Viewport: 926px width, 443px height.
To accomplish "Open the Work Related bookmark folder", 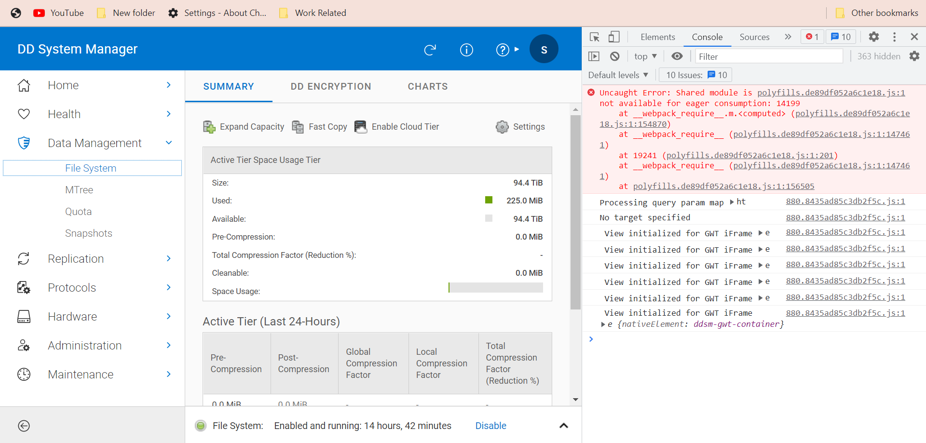I will [x=313, y=13].
